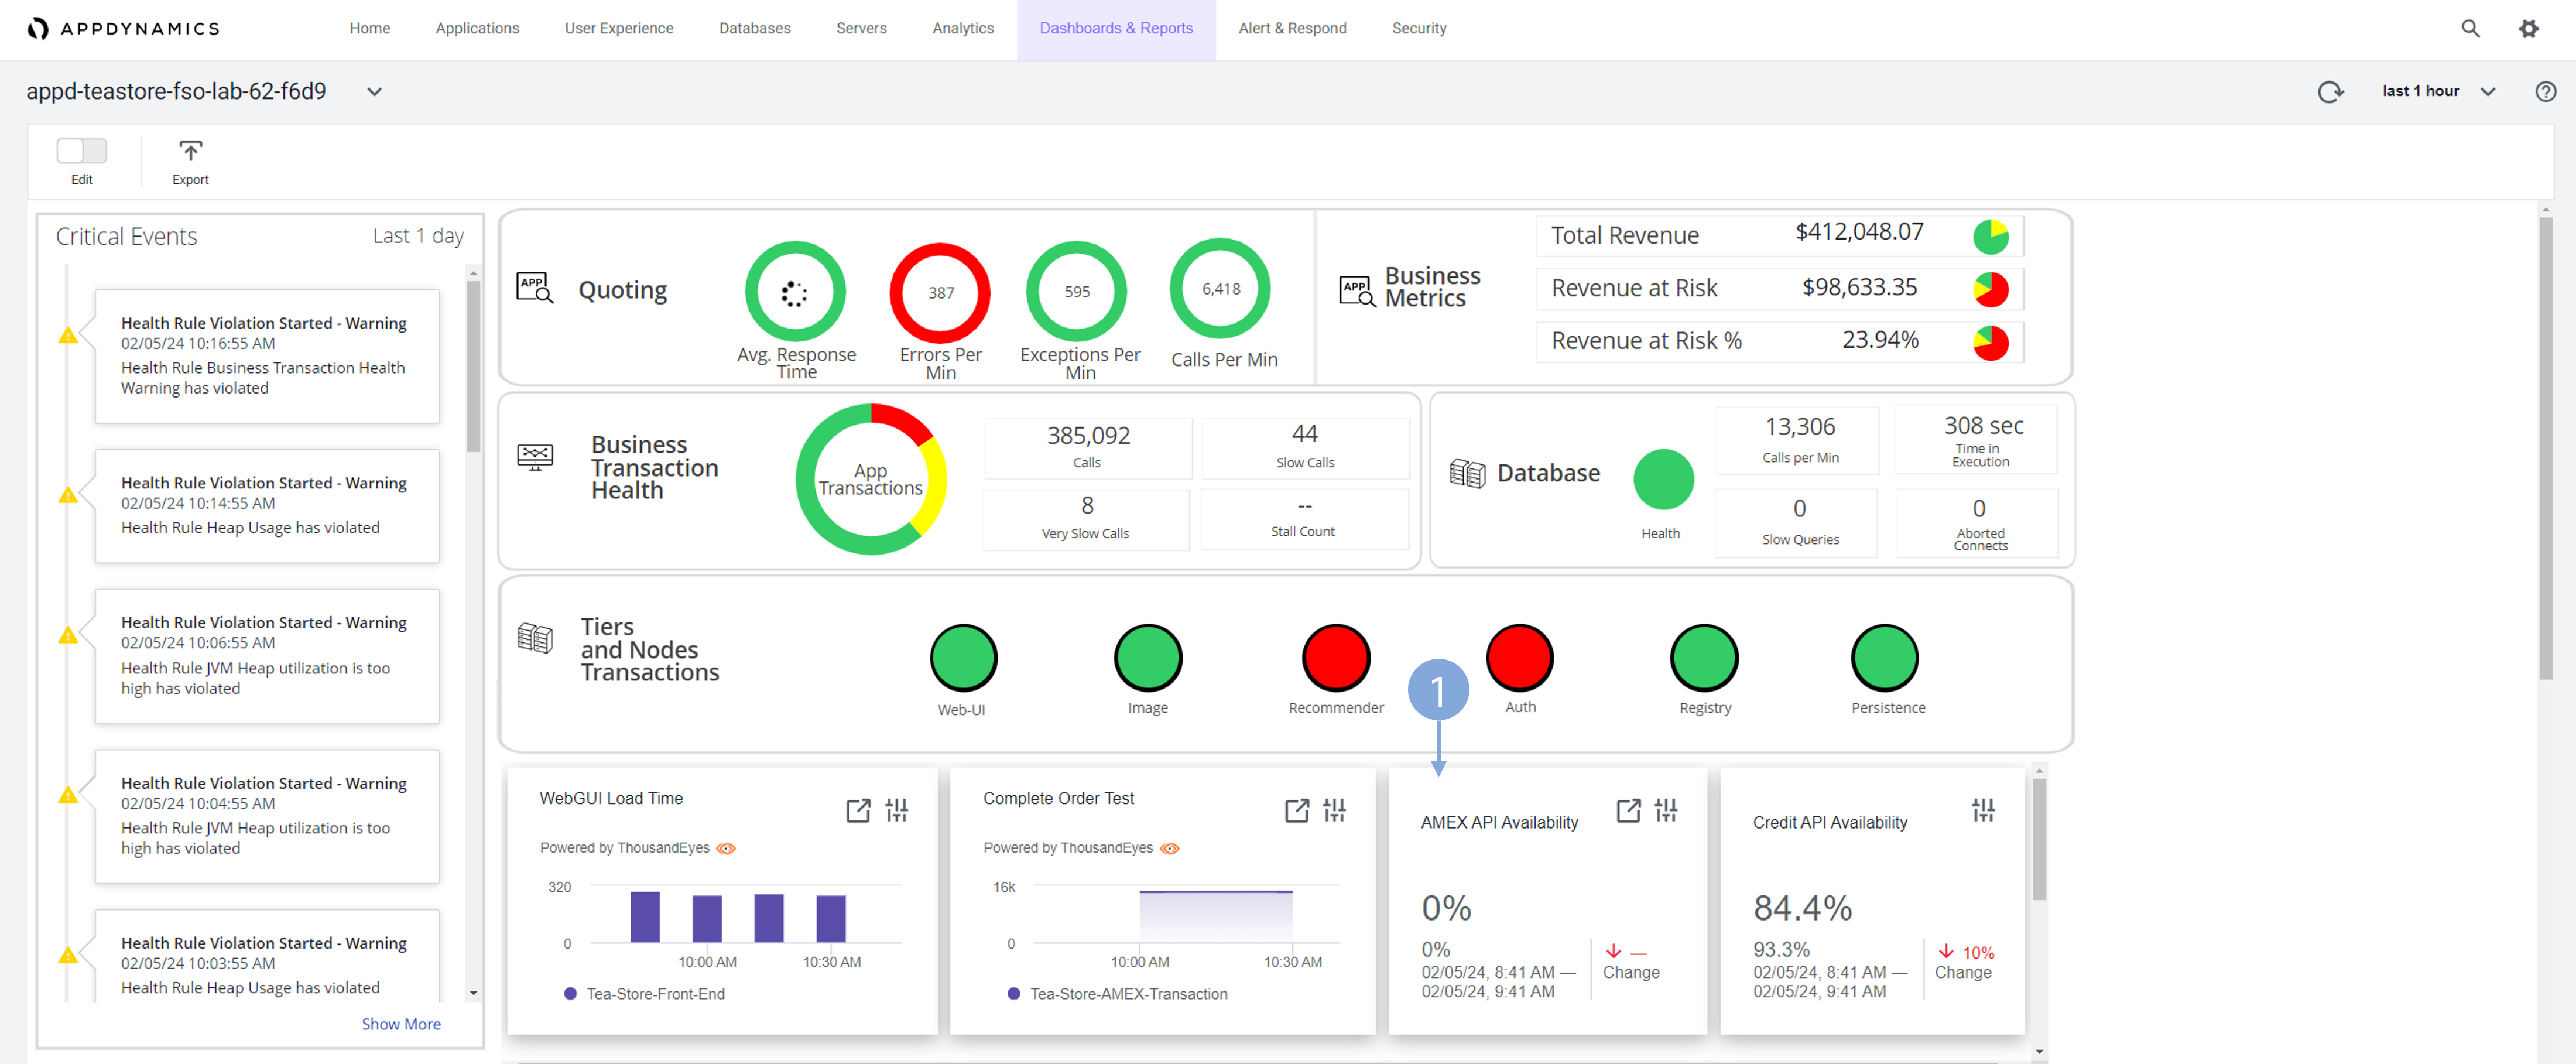Click the search magnifier icon
The width and height of the screenshot is (2576, 1064).
pos(2470,29)
